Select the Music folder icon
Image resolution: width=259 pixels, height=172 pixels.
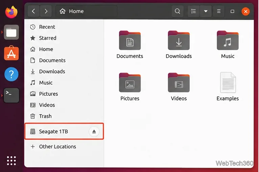click(228, 40)
